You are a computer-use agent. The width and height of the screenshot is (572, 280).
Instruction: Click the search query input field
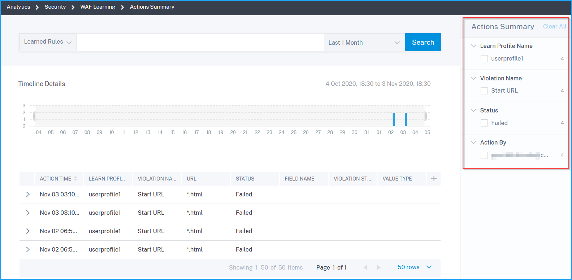click(200, 42)
